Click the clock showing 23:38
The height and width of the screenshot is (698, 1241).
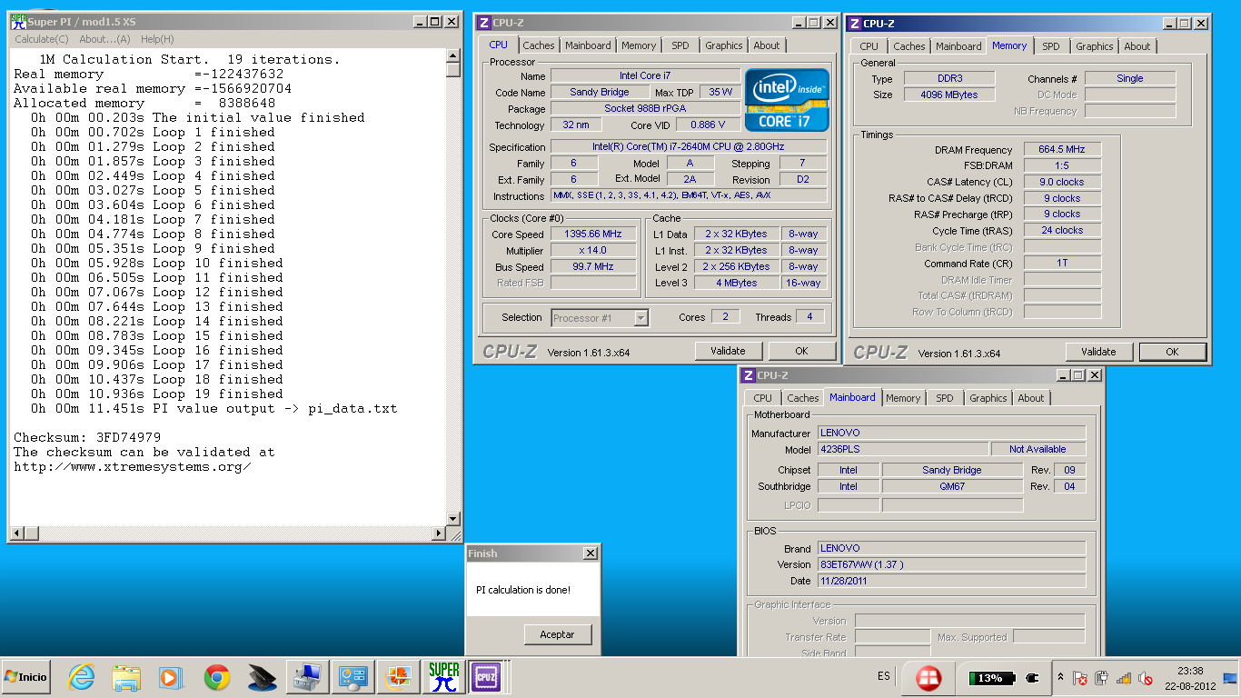coord(1189,671)
